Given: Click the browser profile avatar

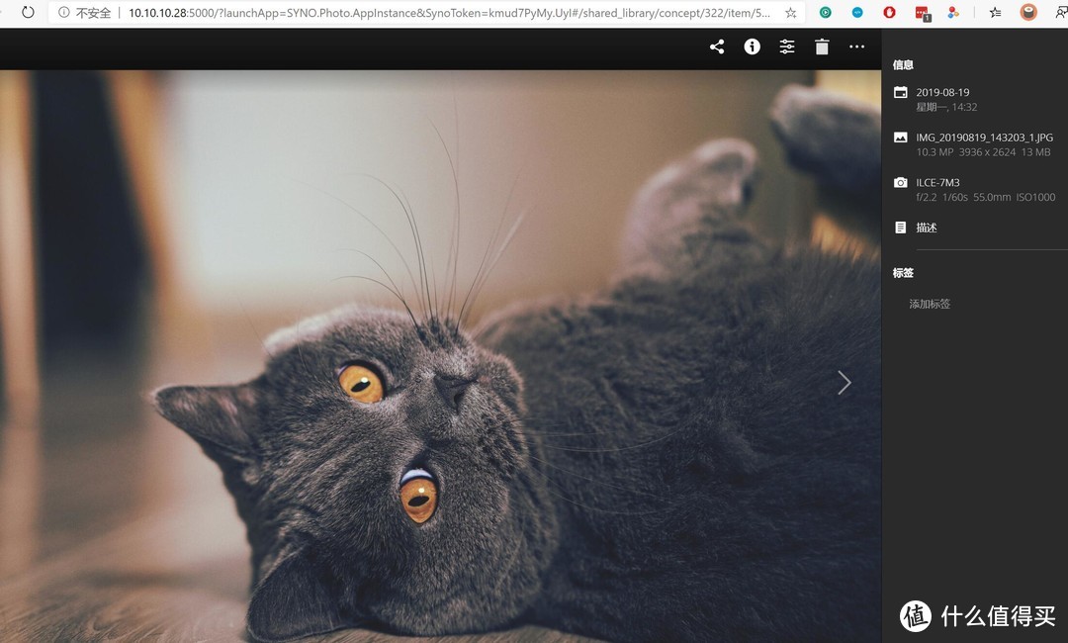Looking at the screenshot, I should click(x=1028, y=12).
